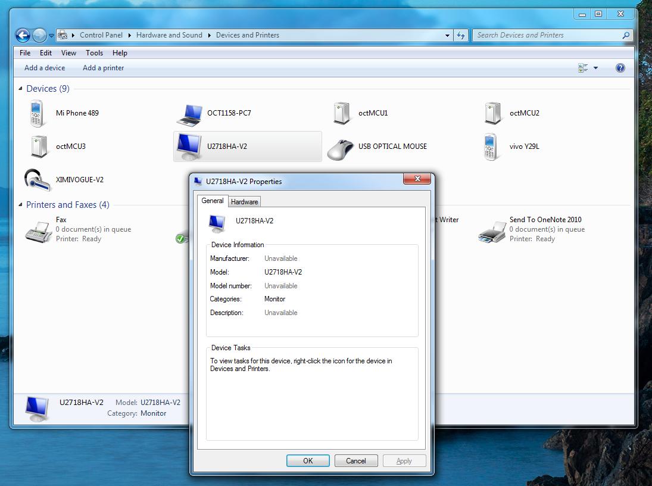The image size is (652, 486).
Task: Select the Mi Phone 489 device icon
Action: click(x=36, y=113)
